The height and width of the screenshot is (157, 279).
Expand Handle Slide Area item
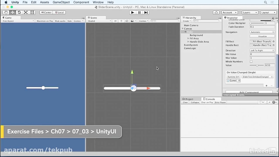coord(188,42)
